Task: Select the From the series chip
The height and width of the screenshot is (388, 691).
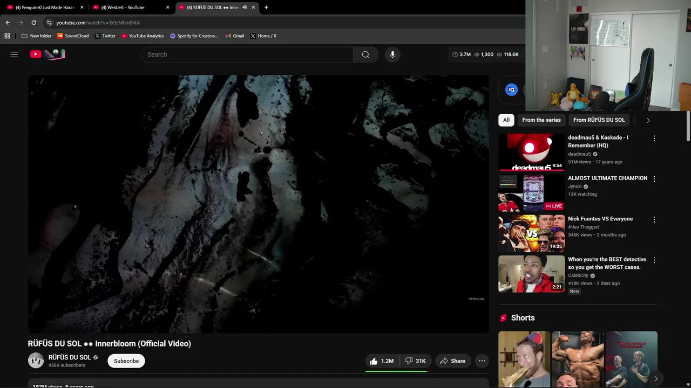Action: (541, 120)
